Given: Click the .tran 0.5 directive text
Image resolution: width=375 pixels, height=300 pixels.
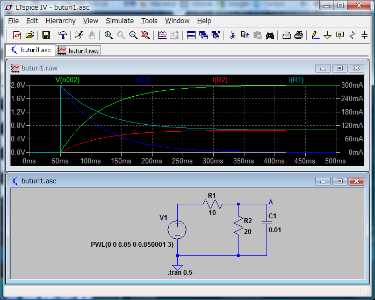Looking at the screenshot, I should point(179,273).
